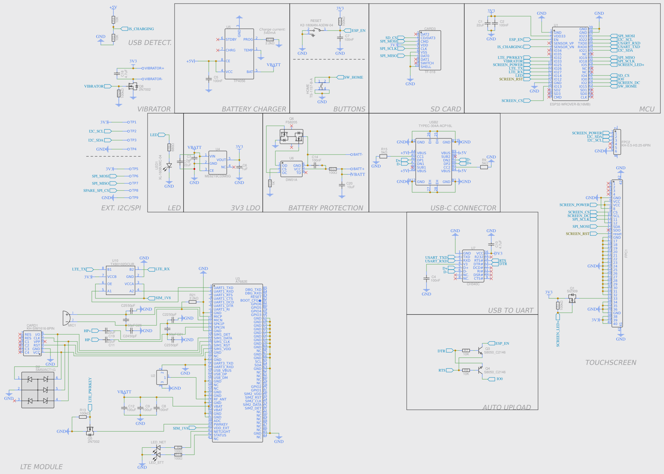Screen dimensions: 664x474
Task: Click the DW01A protection IC U6
Action: [291, 169]
